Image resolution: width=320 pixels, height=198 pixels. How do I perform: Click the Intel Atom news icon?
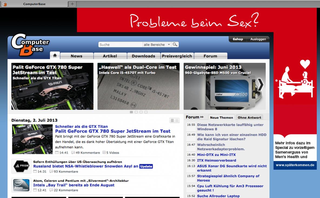point(21,185)
